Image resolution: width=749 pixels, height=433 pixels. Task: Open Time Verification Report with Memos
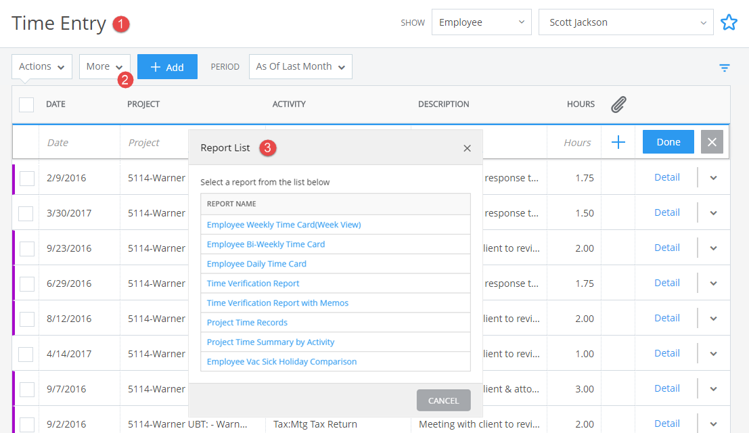pos(277,302)
